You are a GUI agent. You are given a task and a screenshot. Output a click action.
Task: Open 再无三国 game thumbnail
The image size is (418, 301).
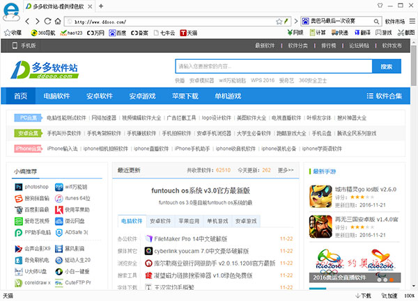(x=320, y=227)
